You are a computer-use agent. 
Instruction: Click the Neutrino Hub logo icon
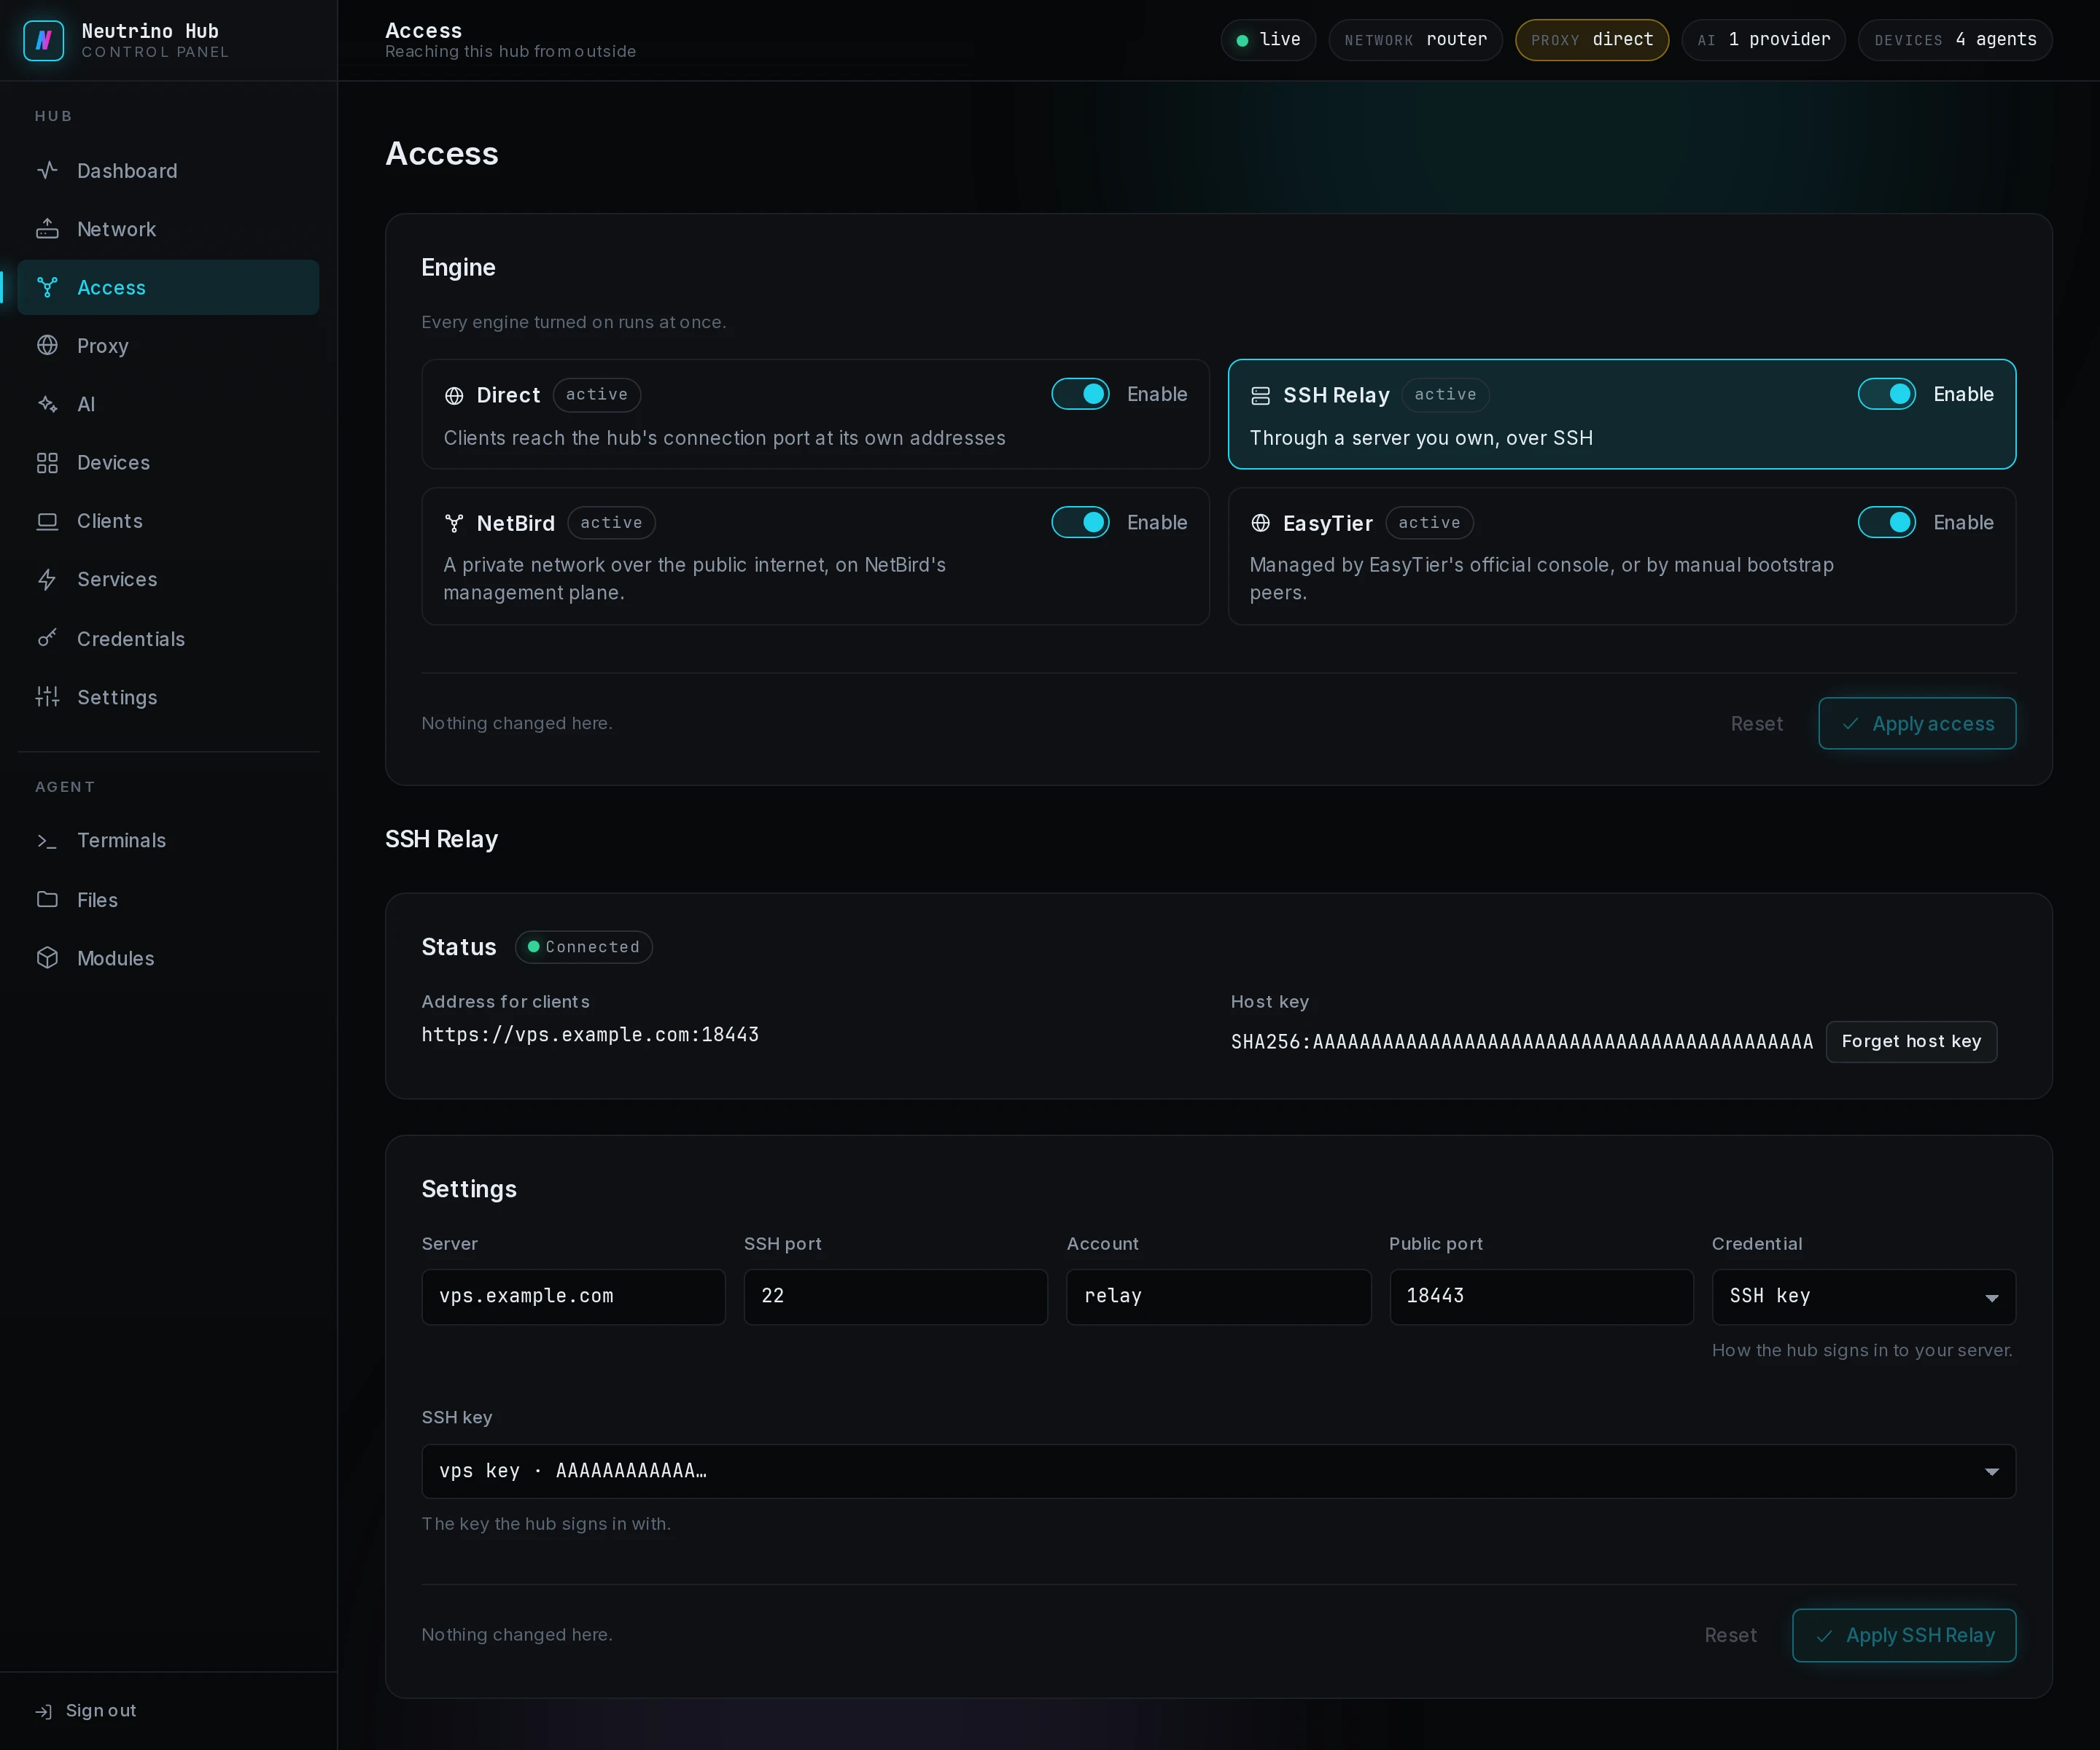tap(43, 40)
